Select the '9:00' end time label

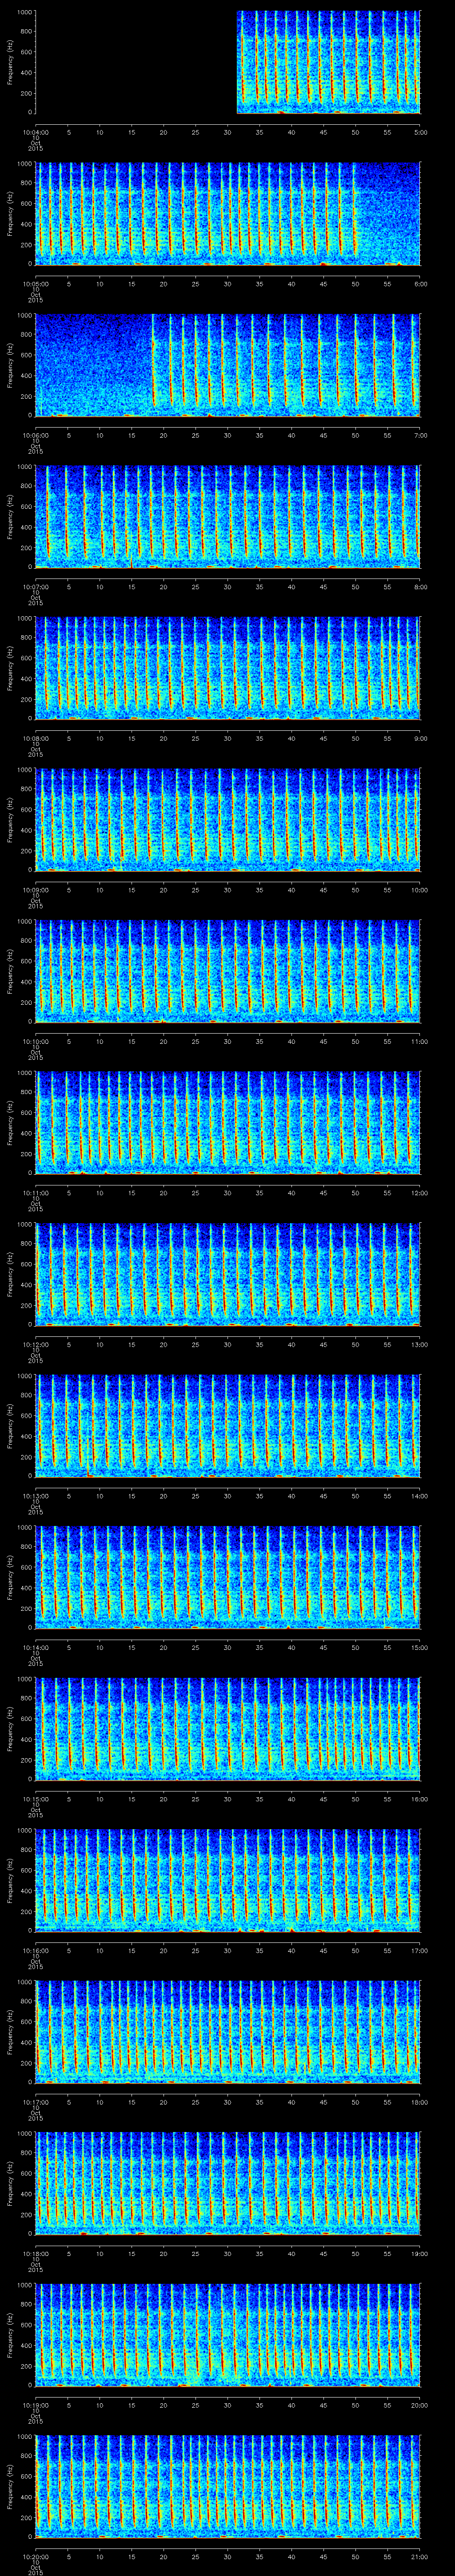(x=421, y=738)
